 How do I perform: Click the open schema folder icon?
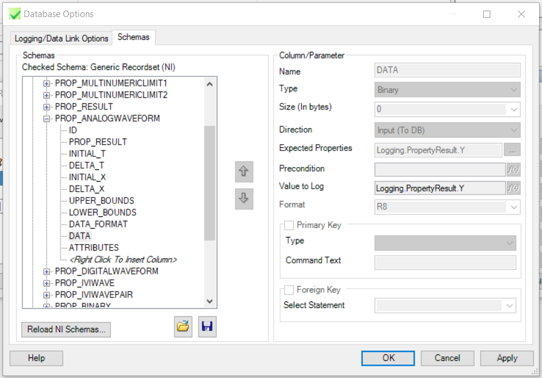(x=183, y=326)
